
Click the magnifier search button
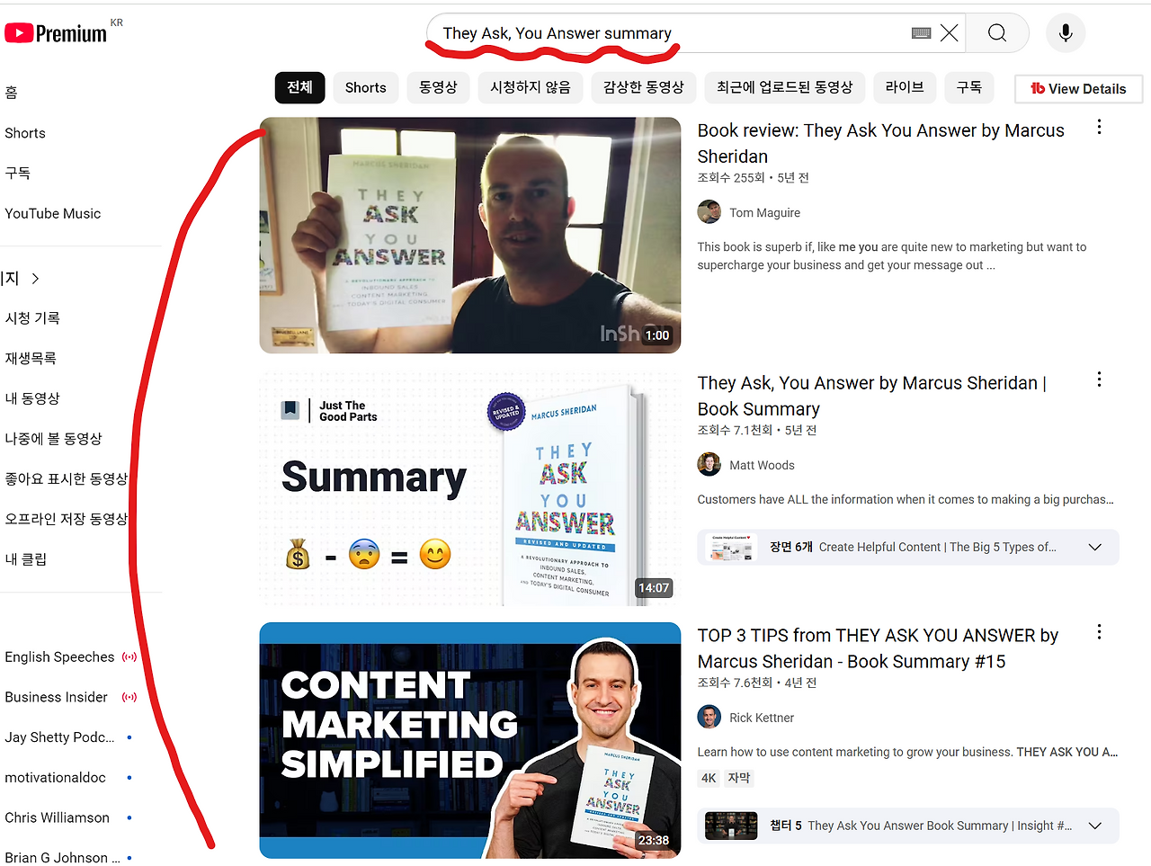click(997, 33)
